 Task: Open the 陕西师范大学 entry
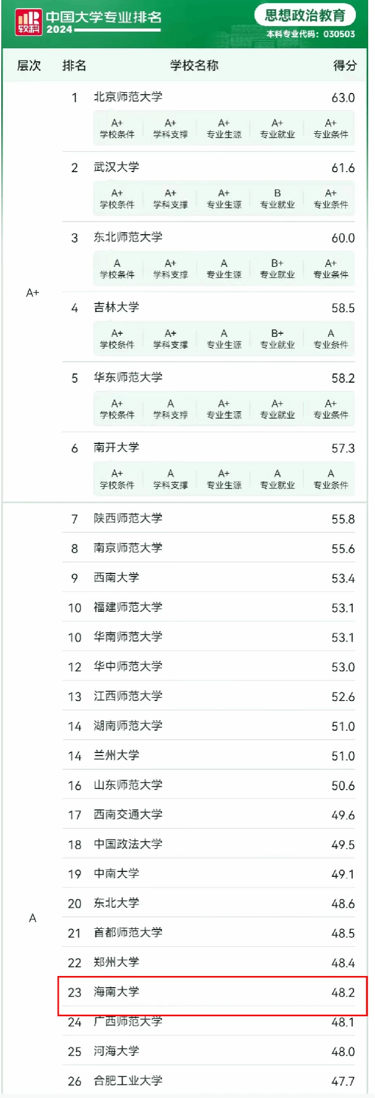coord(128,518)
